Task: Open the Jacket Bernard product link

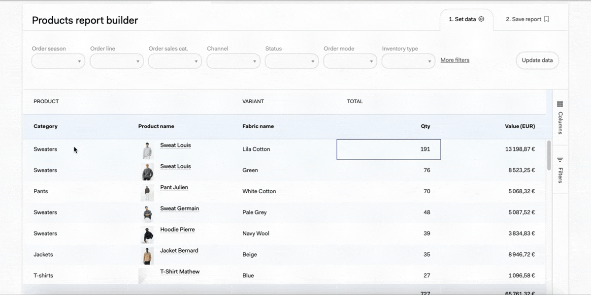Action: tap(179, 251)
